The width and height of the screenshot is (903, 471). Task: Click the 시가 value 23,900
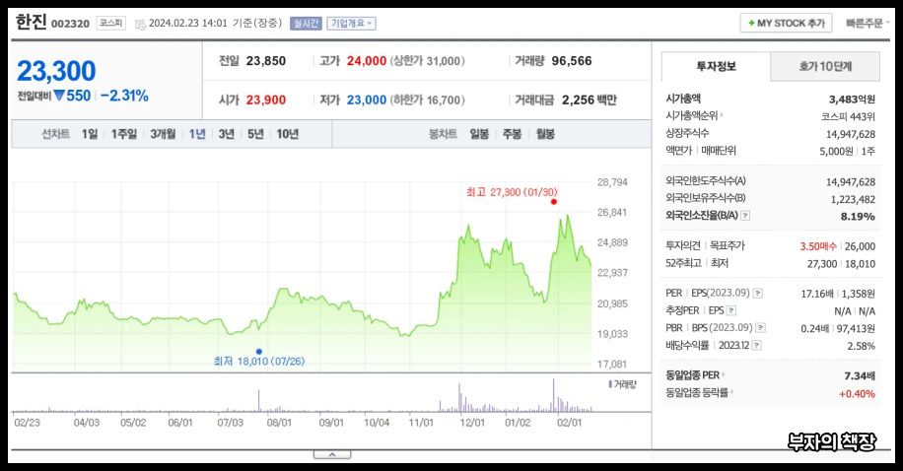266,101
